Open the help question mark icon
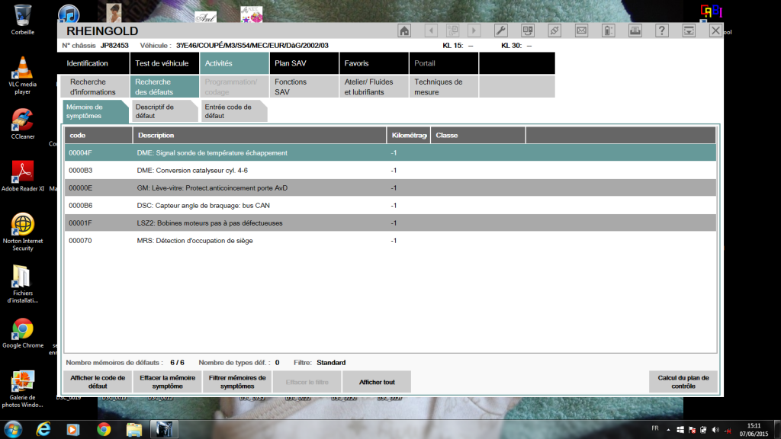The image size is (781, 439). [661, 30]
